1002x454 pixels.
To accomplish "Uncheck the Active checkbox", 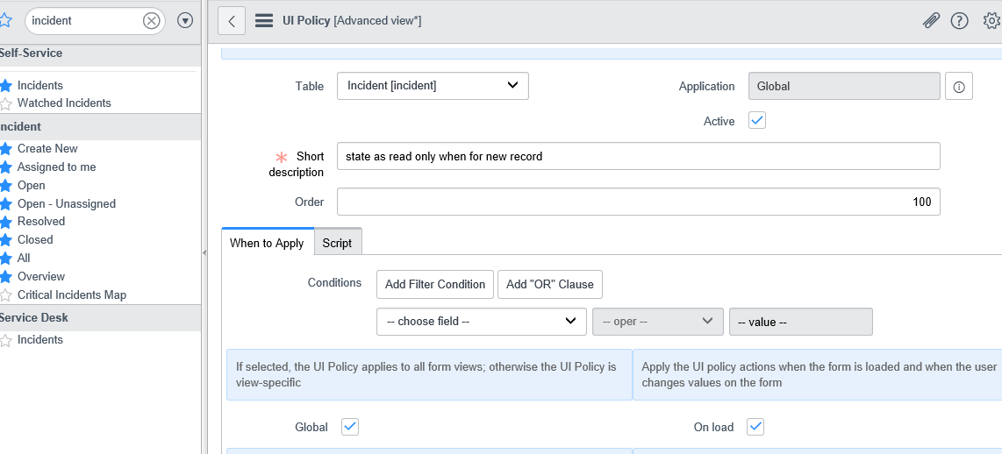I will [x=757, y=120].
